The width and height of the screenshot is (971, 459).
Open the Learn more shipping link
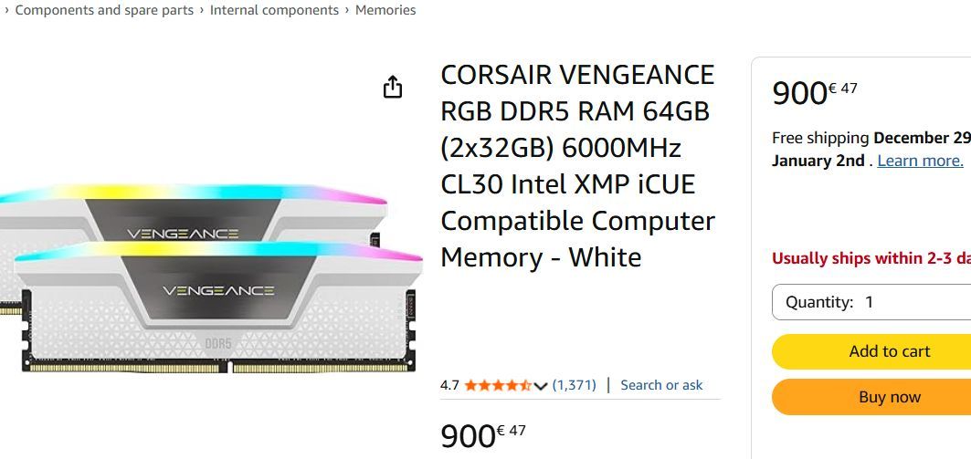pos(920,161)
